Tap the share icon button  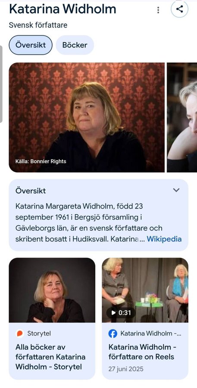click(x=179, y=9)
